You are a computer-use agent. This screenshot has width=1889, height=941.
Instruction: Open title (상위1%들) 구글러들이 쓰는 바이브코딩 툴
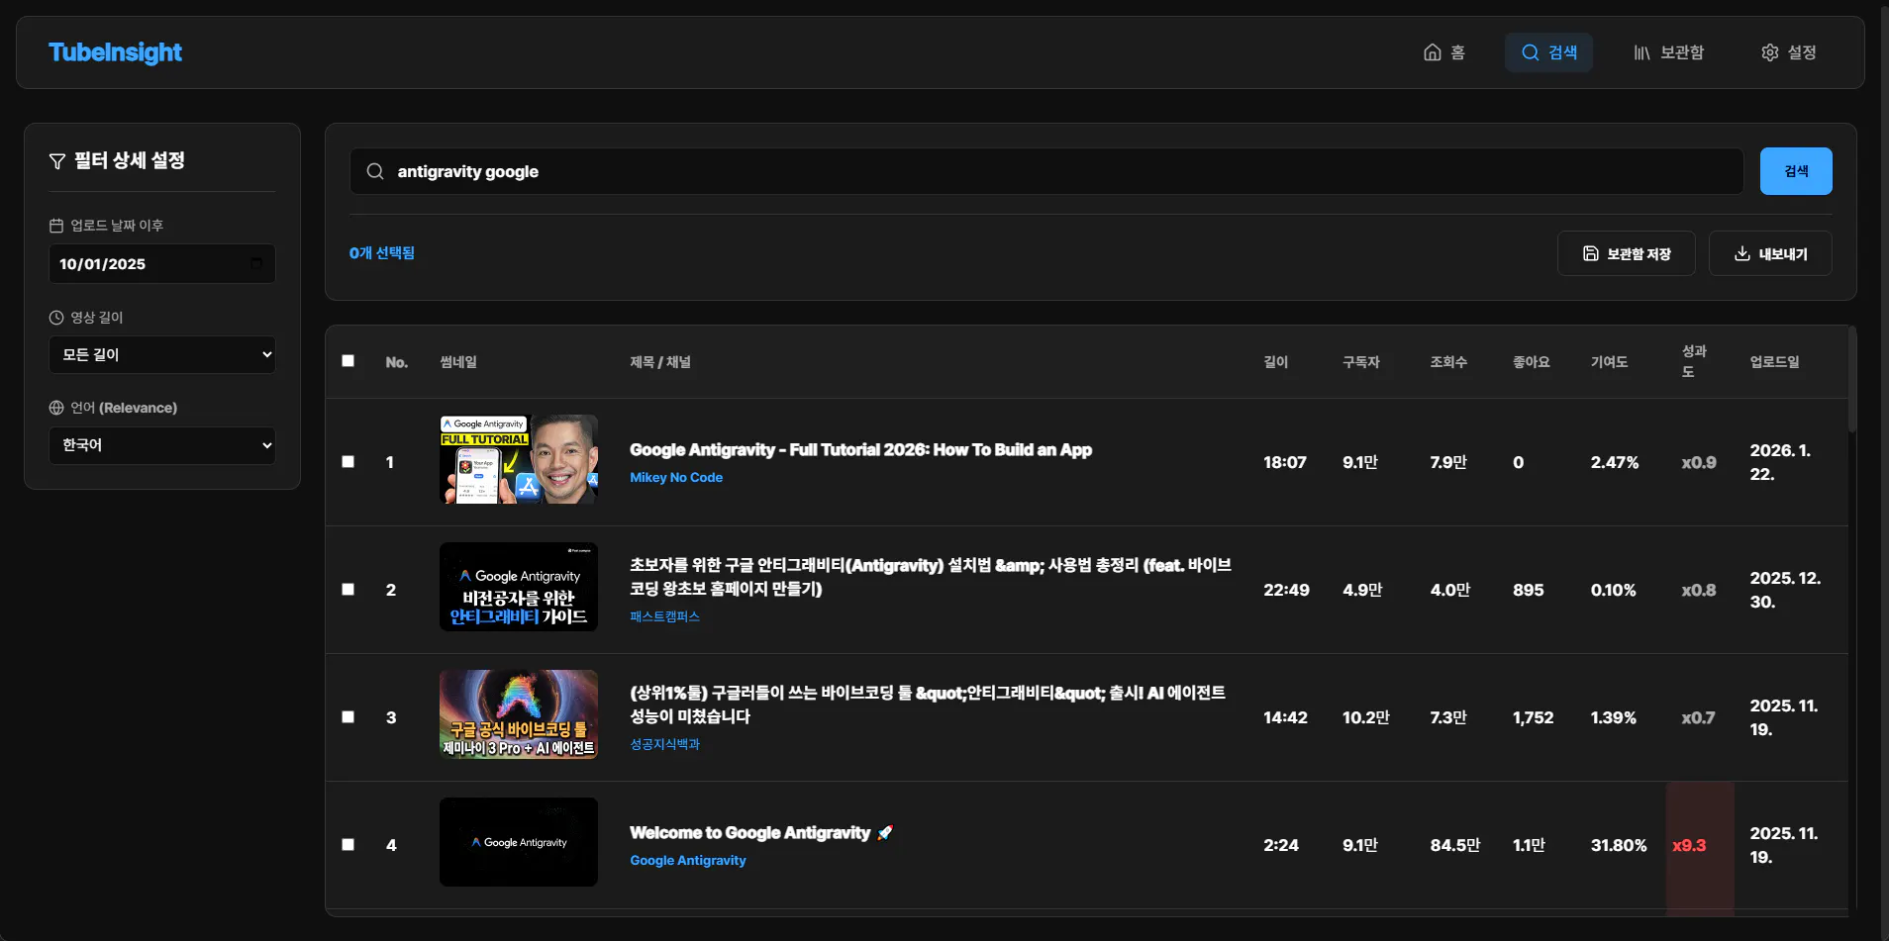(928, 705)
